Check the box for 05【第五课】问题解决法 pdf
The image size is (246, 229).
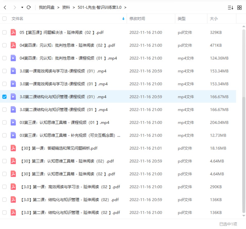click(4, 32)
